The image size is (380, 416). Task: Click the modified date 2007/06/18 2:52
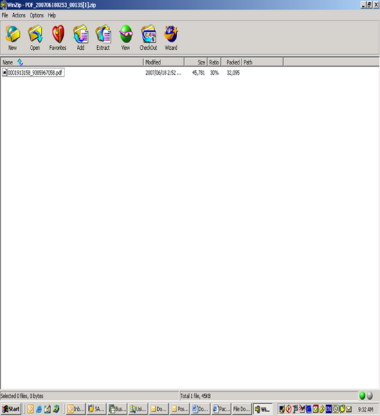(163, 73)
